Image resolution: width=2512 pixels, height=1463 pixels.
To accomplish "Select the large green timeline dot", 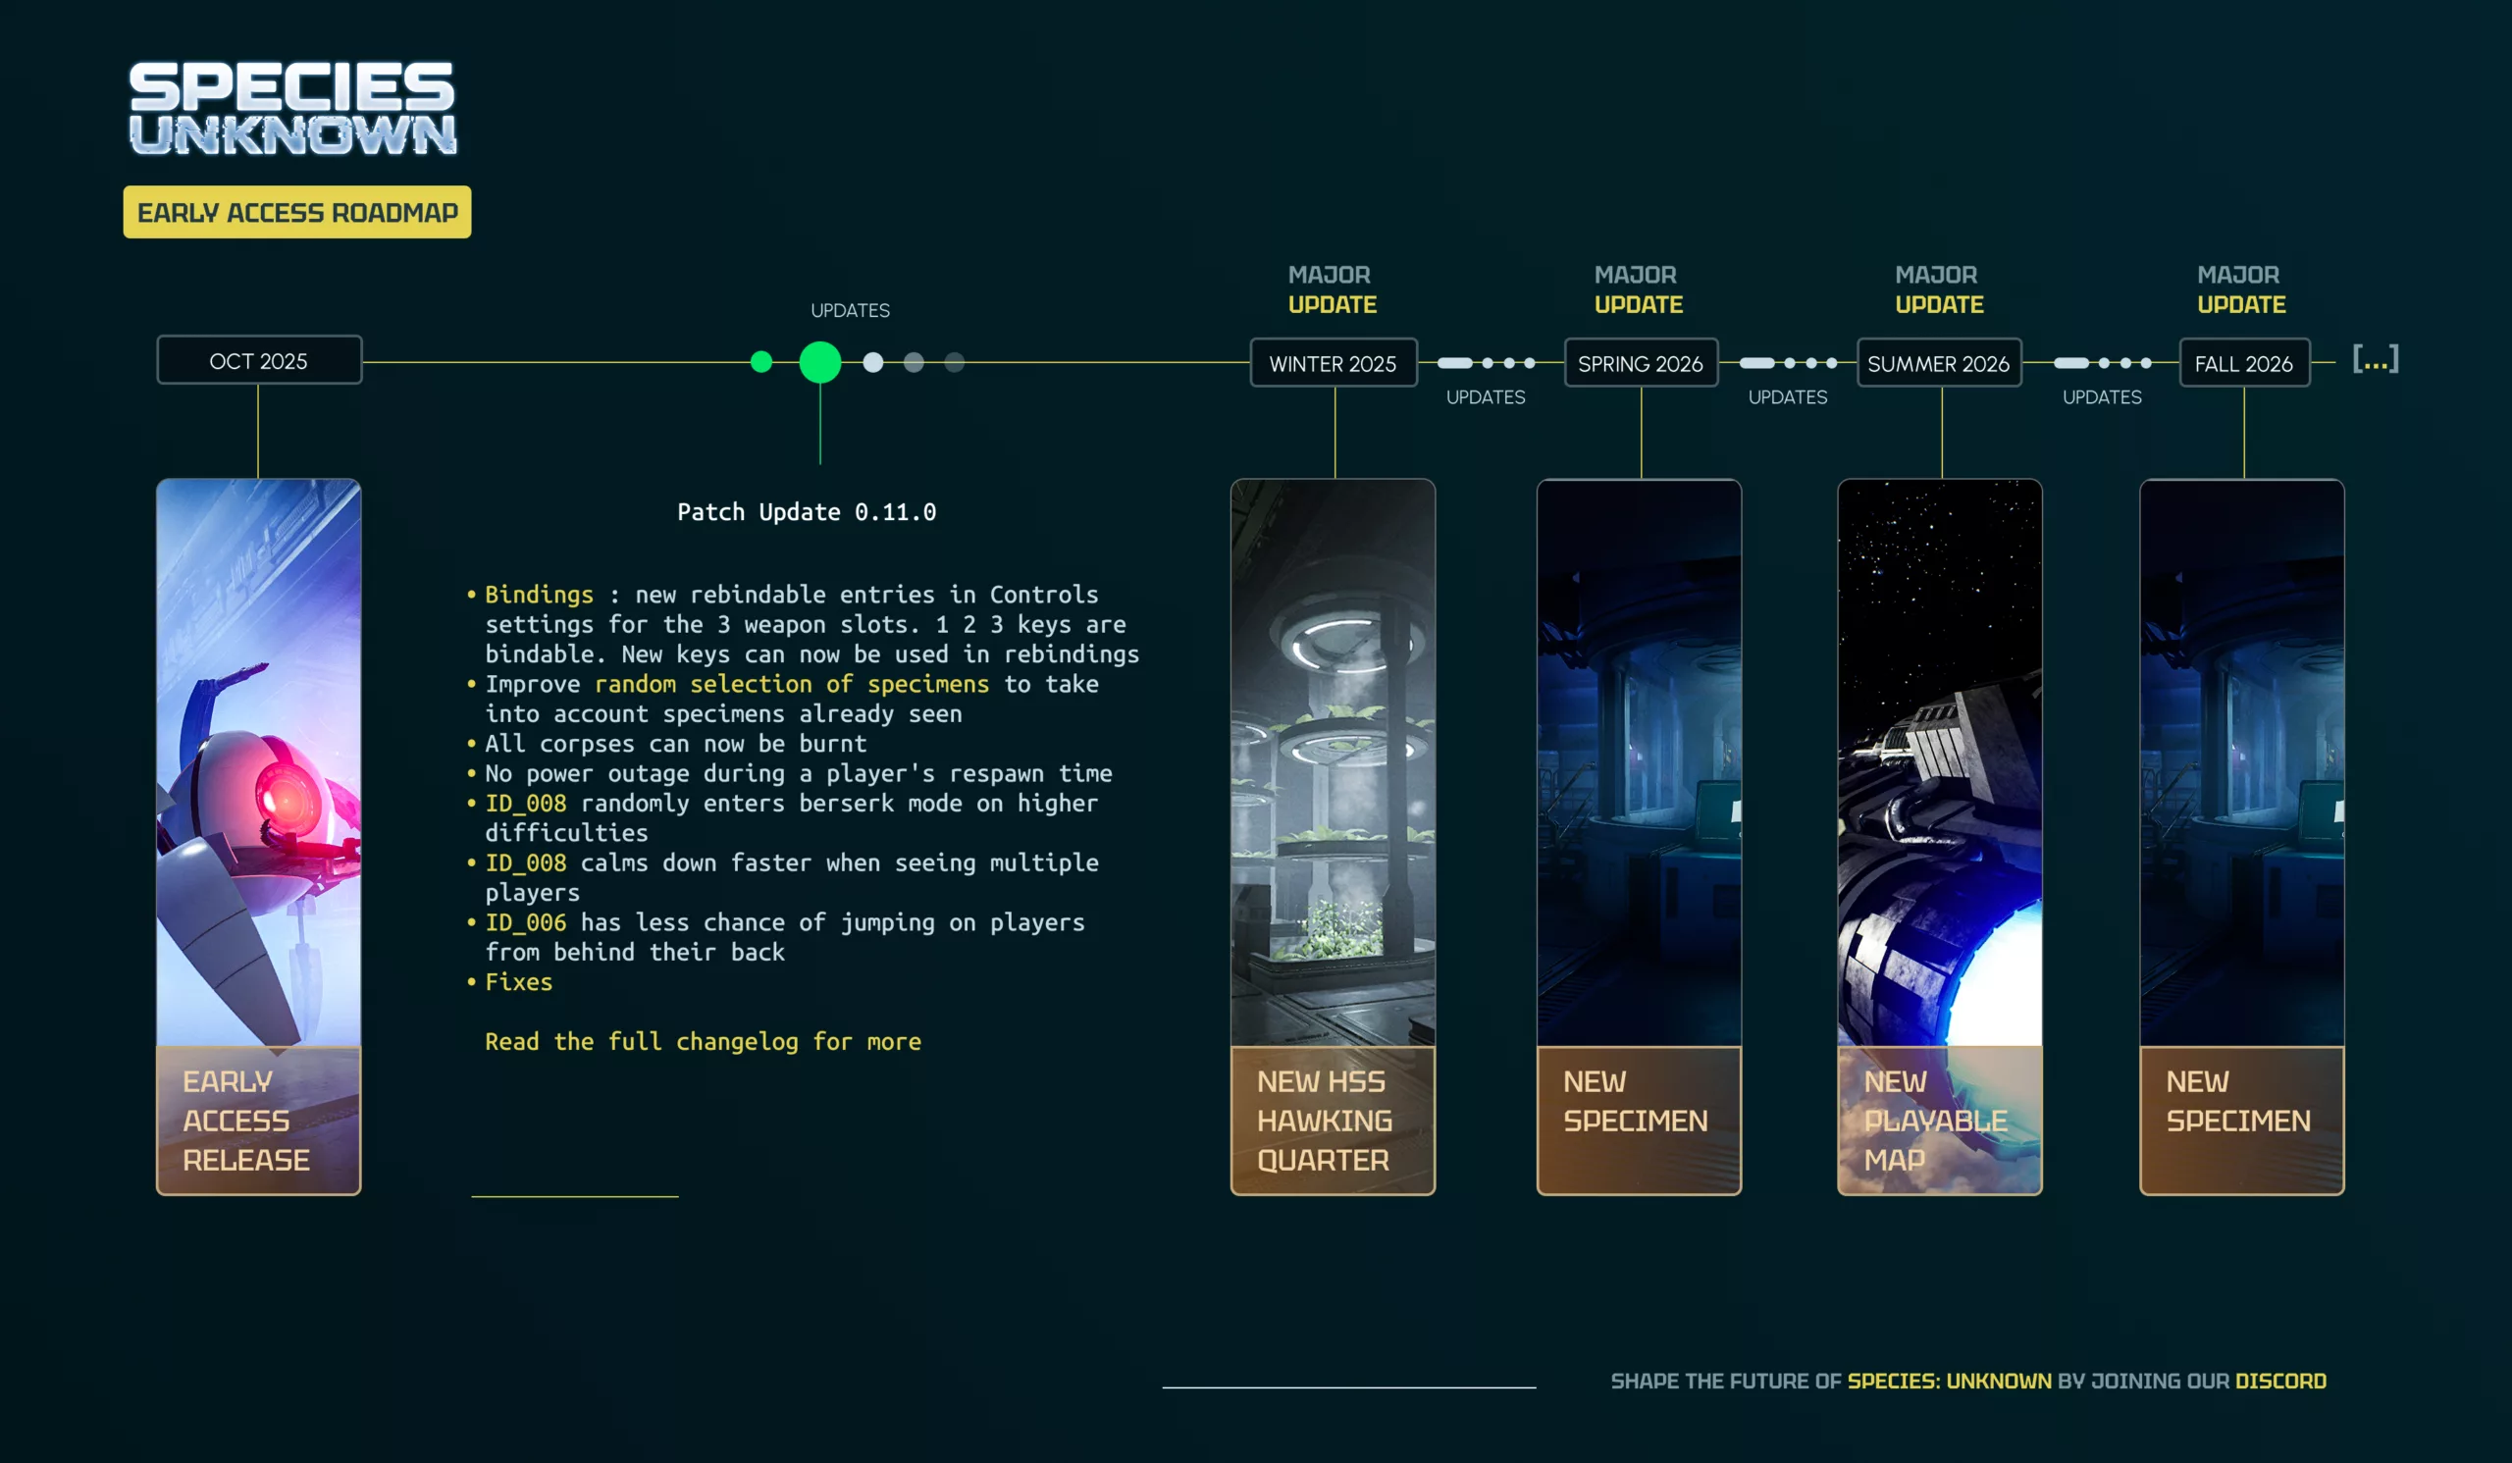I will [x=819, y=362].
